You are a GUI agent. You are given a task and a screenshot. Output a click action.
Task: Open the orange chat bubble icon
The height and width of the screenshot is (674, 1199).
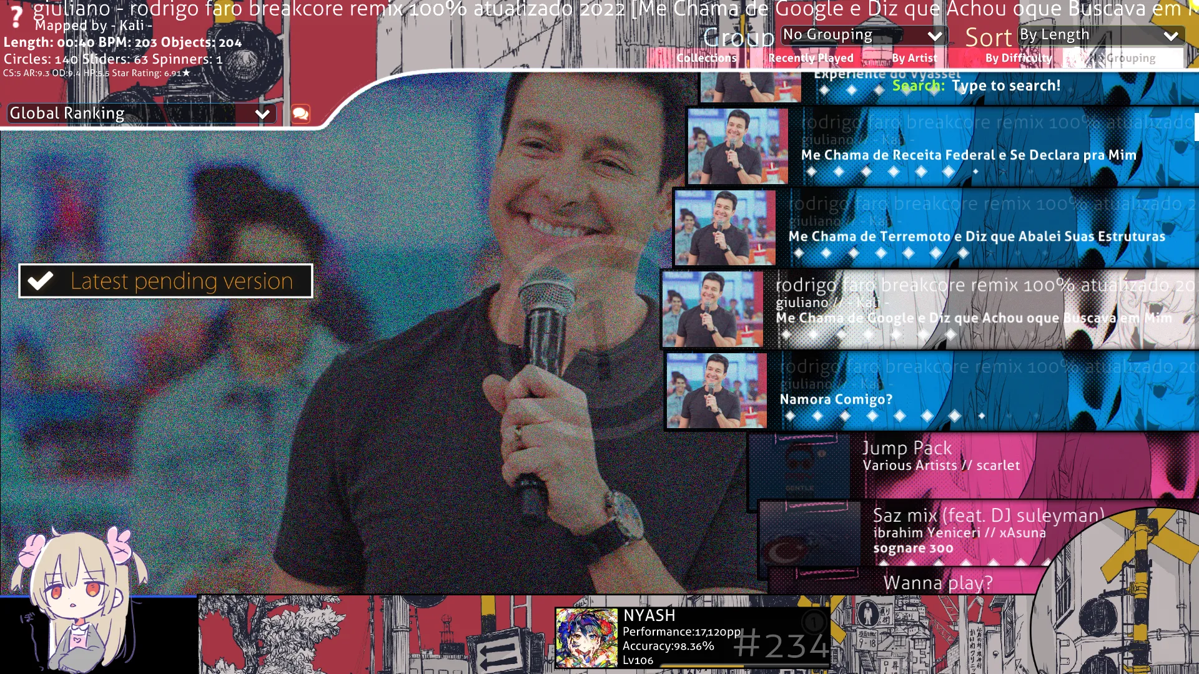[300, 114]
